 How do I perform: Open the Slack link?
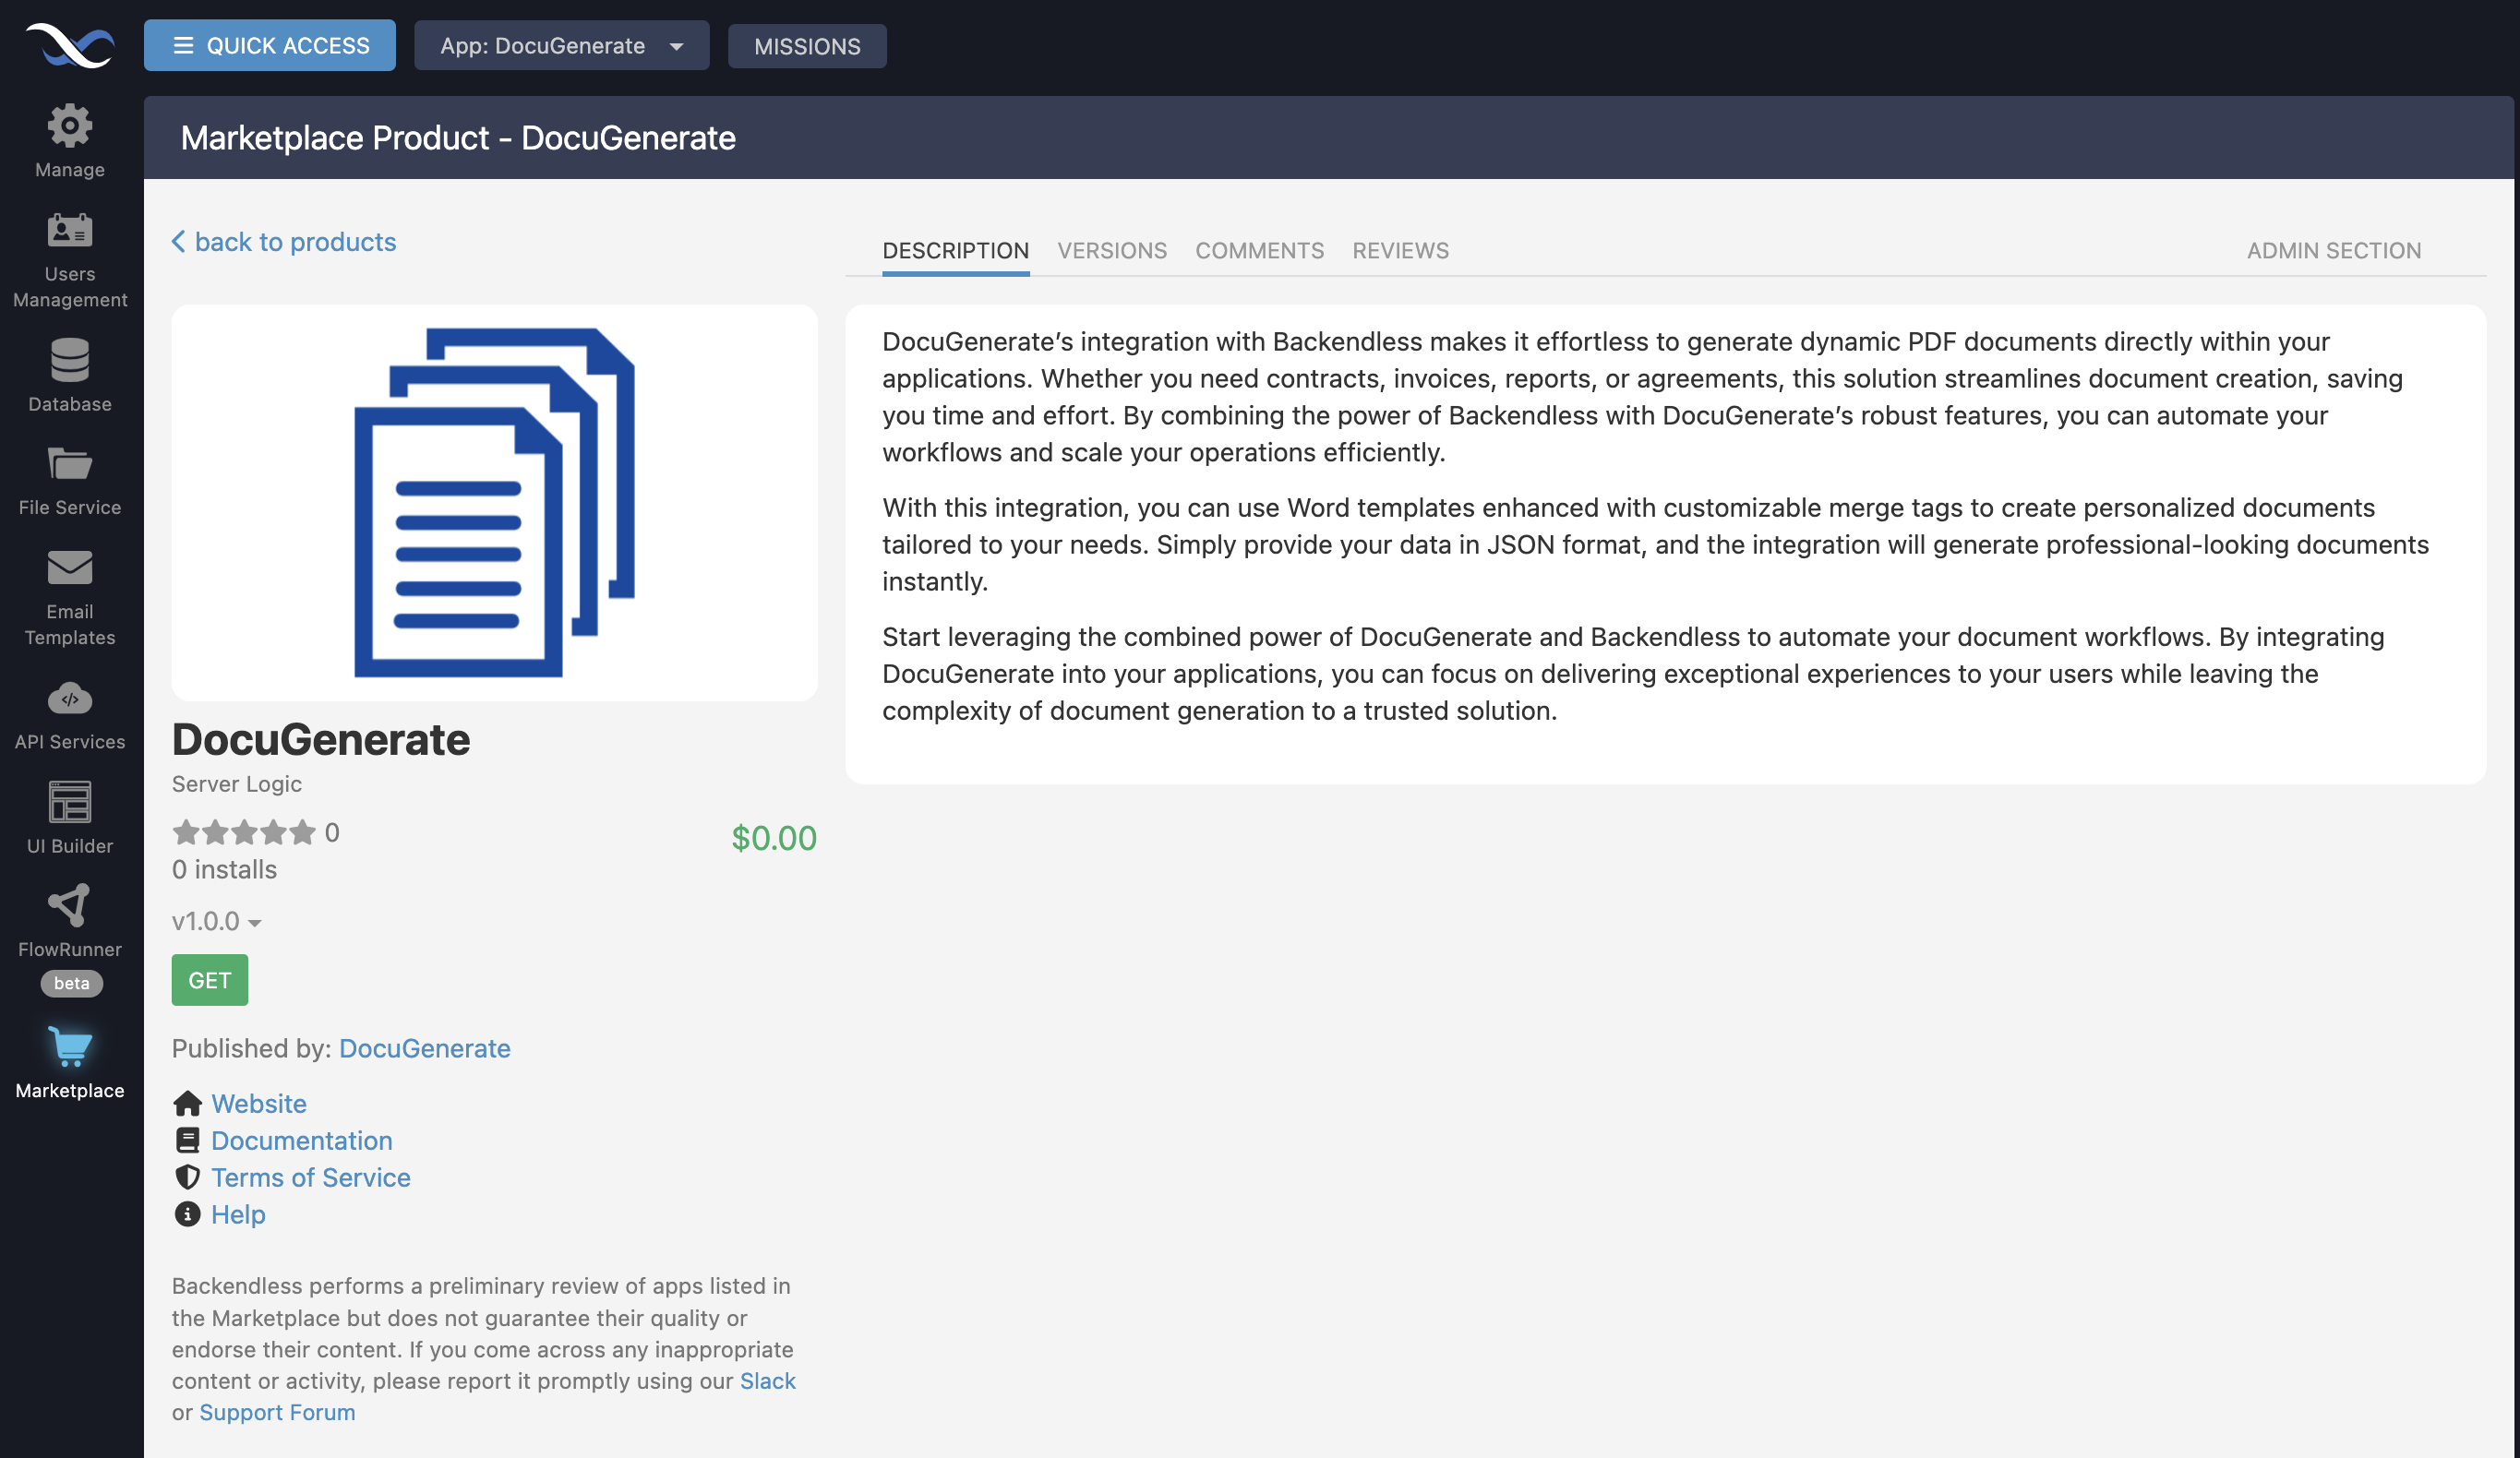click(767, 1380)
